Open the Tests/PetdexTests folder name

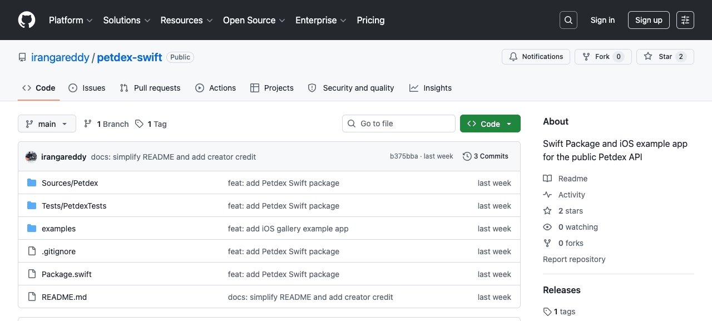coord(74,206)
